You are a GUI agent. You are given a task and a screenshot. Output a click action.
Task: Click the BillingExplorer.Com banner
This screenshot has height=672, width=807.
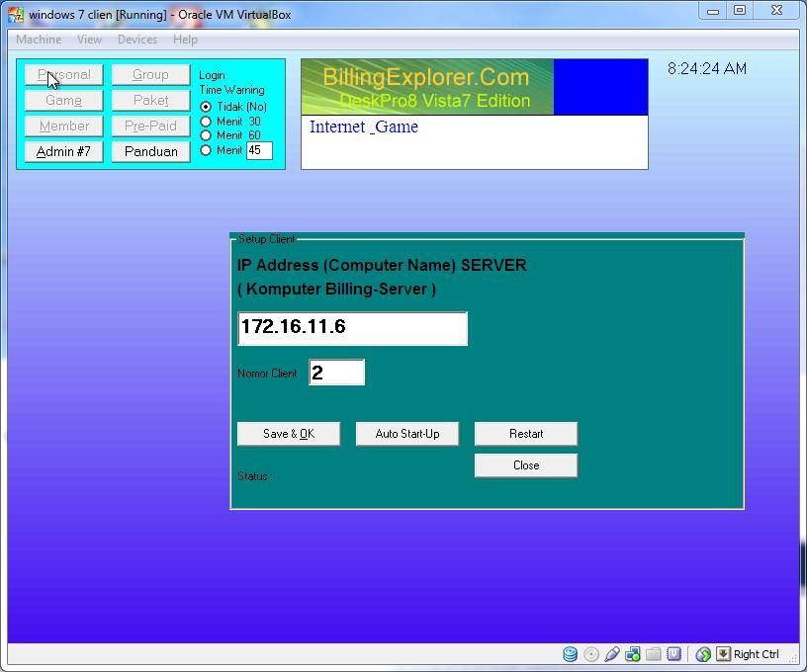pos(427,87)
